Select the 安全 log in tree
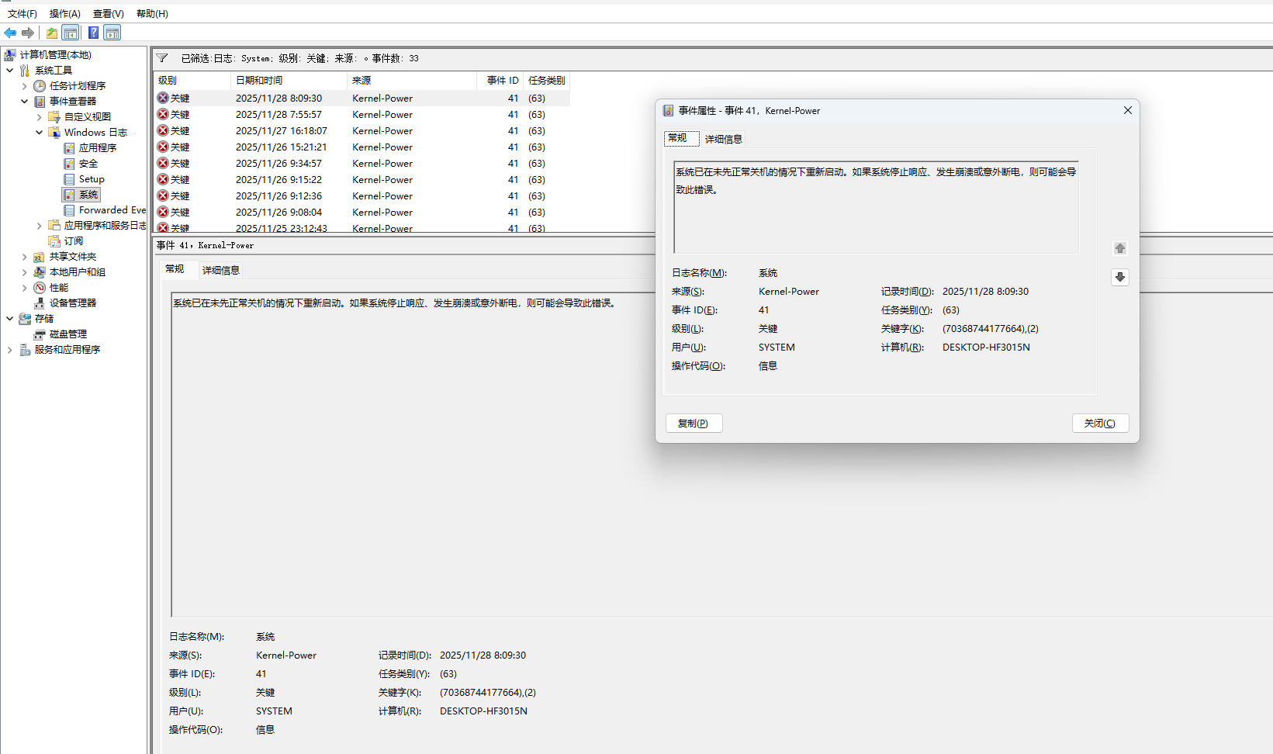Screen dimensions: 1273x754 [88, 164]
